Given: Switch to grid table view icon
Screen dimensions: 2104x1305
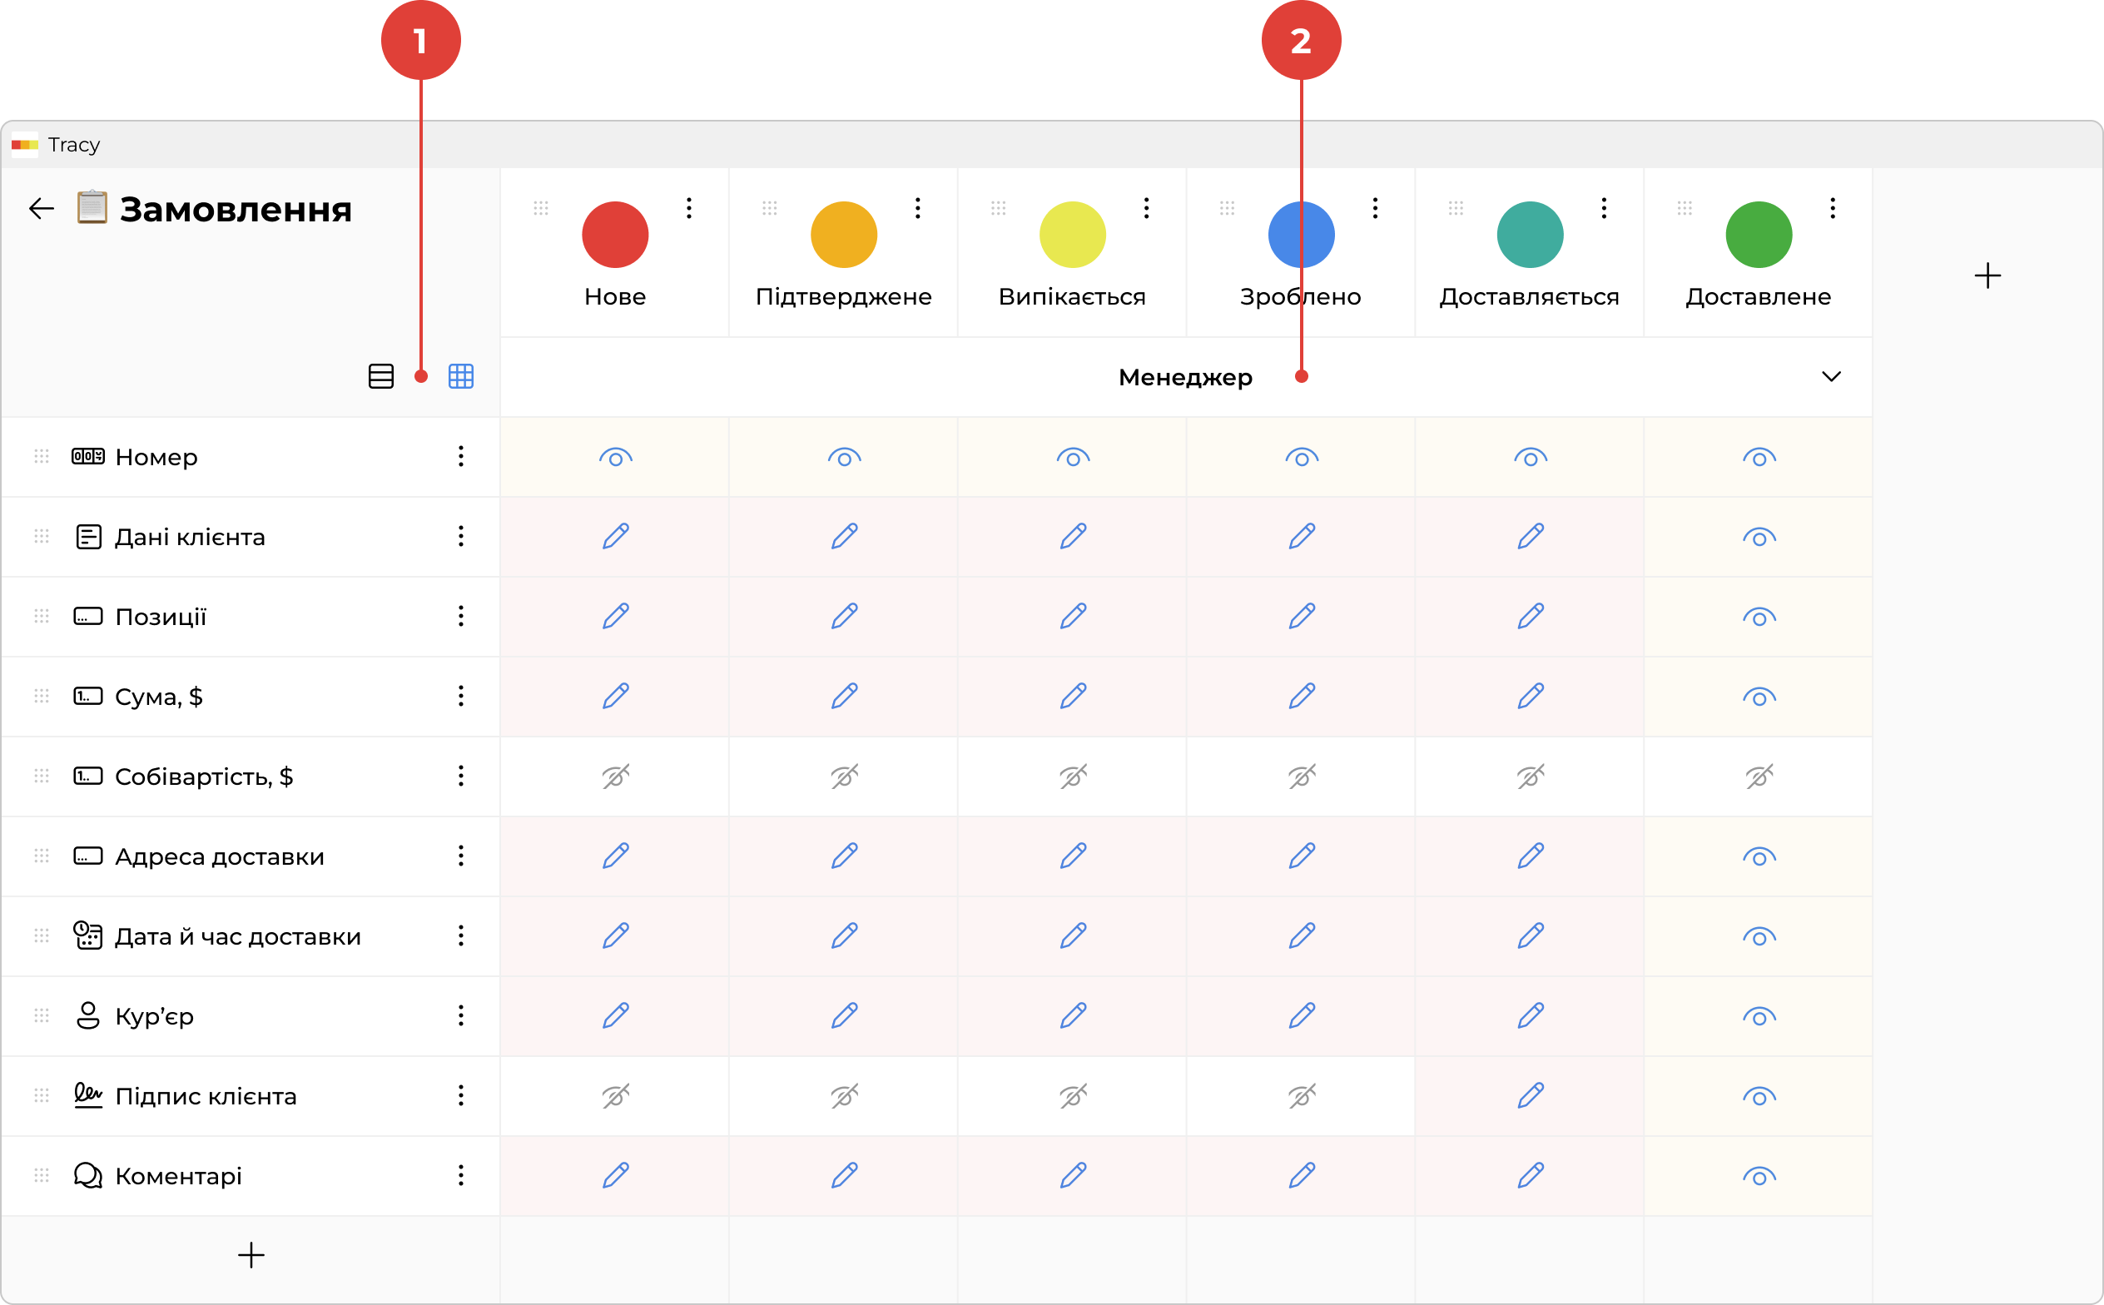Looking at the screenshot, I should click(x=461, y=376).
